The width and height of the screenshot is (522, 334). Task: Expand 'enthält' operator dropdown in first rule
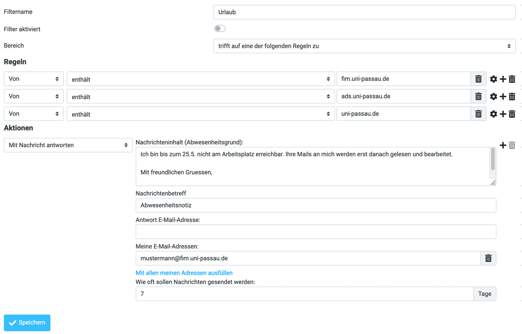click(200, 79)
